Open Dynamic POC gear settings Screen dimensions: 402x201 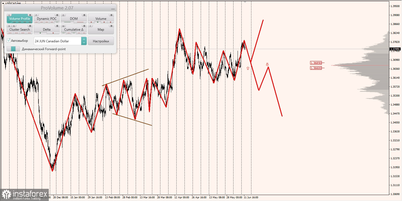[x=57, y=15]
